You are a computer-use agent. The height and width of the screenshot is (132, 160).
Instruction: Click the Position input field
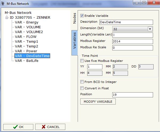click(x=132, y=95)
